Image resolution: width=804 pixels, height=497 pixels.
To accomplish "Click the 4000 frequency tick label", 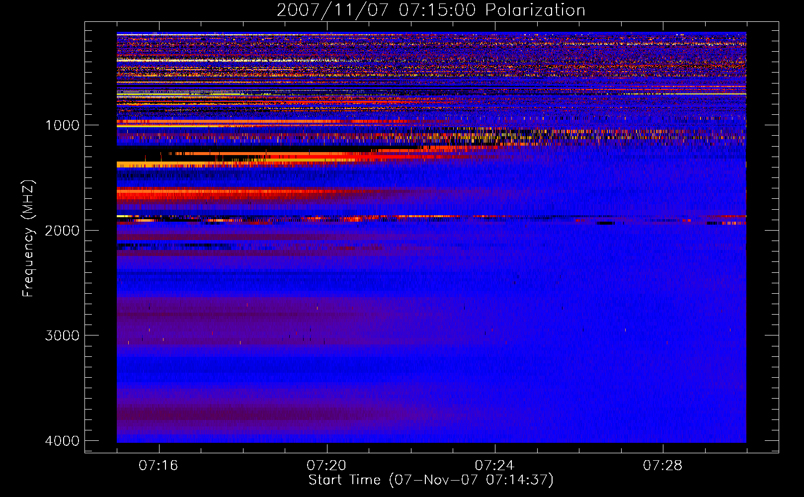I will click(x=62, y=441).
